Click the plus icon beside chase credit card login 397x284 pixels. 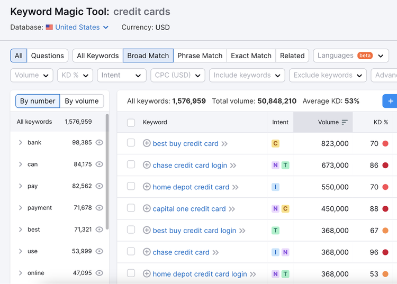click(147, 165)
